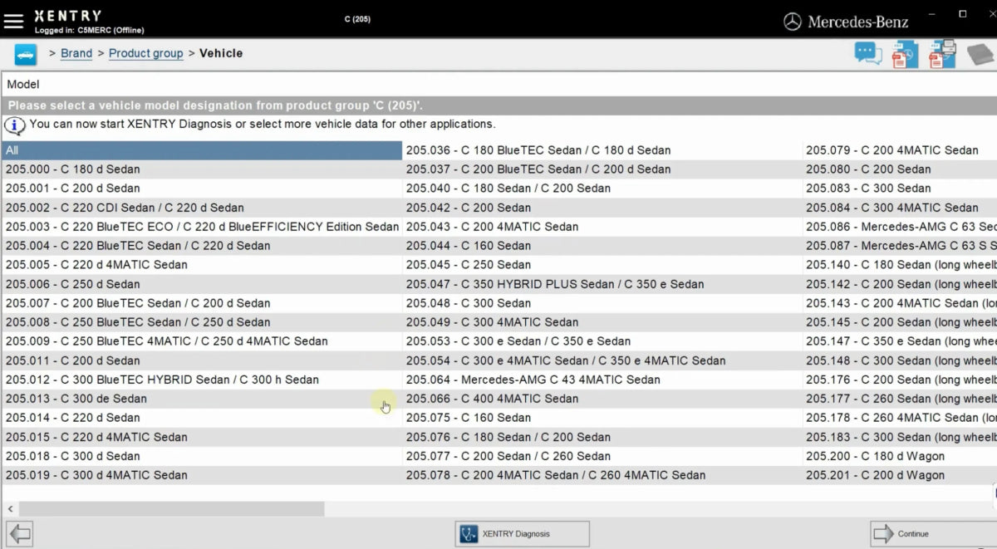Select model 205.064 Mercedes-AMG C 43 4MATIC Sedan

tap(532, 380)
